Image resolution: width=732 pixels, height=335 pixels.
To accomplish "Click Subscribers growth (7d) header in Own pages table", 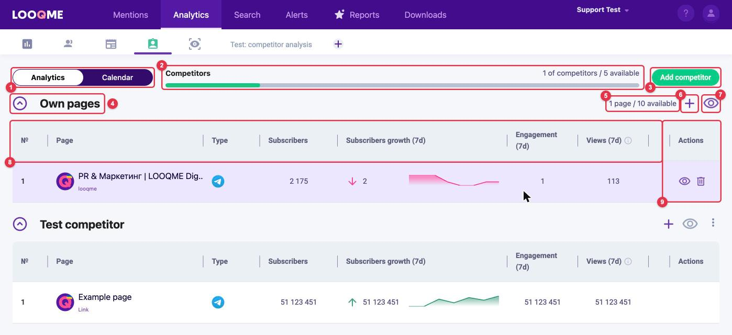I will click(x=385, y=140).
